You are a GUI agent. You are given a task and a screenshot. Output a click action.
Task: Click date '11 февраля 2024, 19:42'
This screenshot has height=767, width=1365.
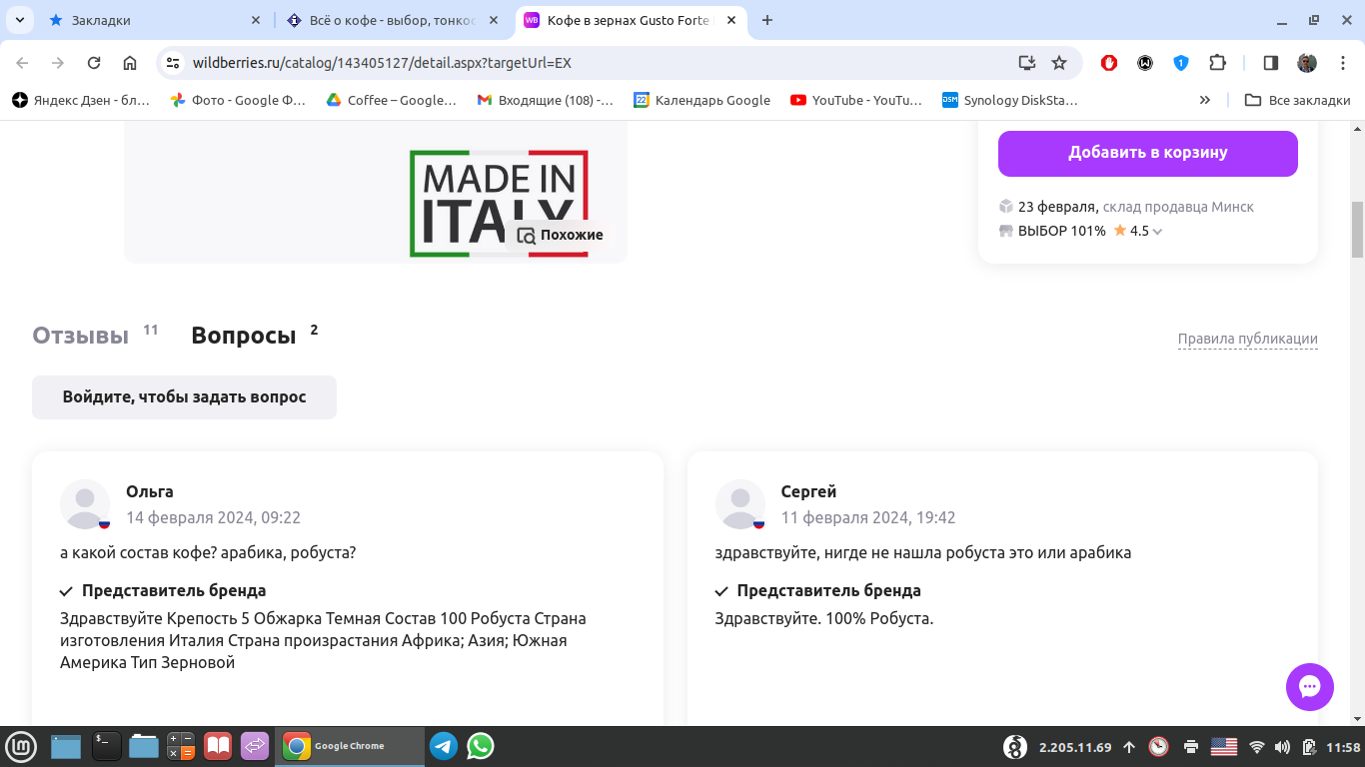point(868,517)
